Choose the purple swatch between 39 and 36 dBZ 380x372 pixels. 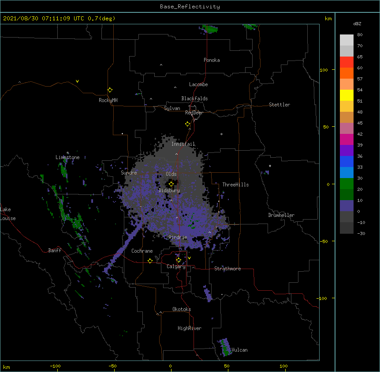346,151
